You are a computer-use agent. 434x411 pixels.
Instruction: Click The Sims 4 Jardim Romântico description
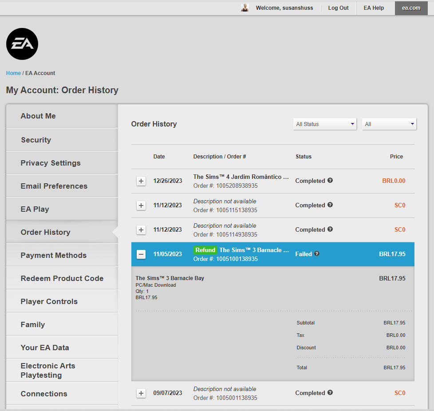241,177
